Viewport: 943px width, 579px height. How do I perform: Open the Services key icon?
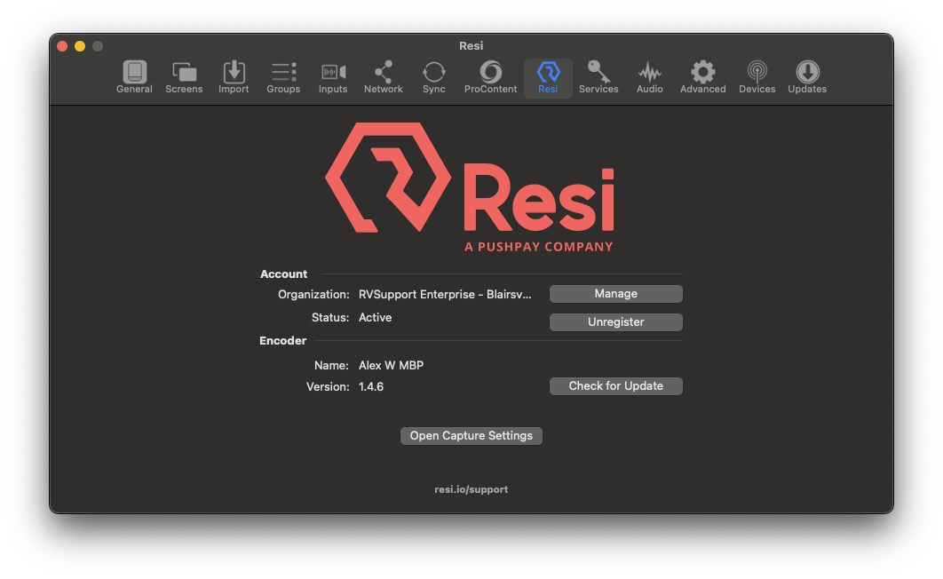(x=598, y=77)
